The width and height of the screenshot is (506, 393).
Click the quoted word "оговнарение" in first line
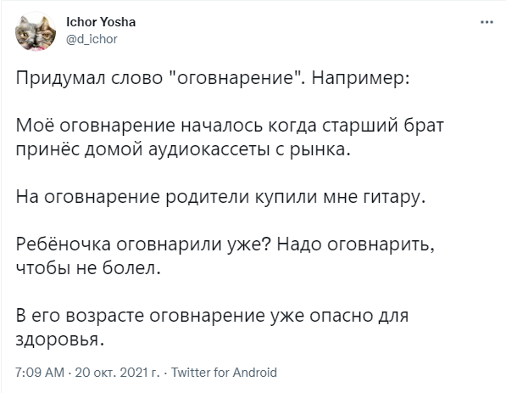[x=237, y=77]
